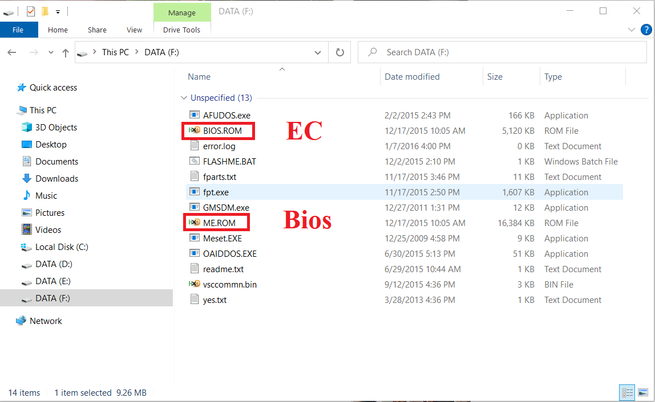Switch to the View ribbon tab
This screenshot has height=402, width=655.
pyautogui.click(x=134, y=30)
